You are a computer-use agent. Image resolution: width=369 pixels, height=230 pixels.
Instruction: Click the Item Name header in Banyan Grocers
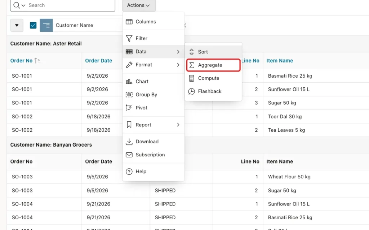(280, 162)
